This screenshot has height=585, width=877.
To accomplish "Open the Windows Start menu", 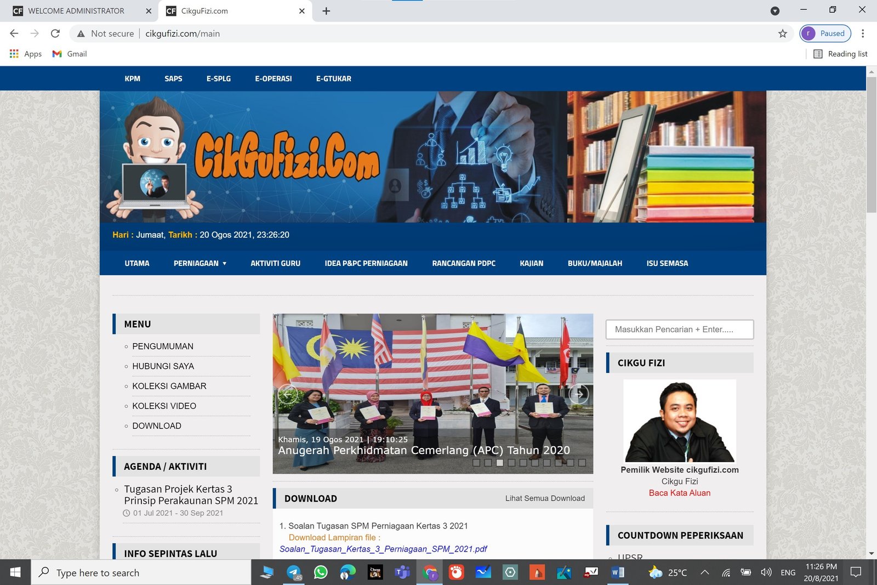I will (x=15, y=572).
